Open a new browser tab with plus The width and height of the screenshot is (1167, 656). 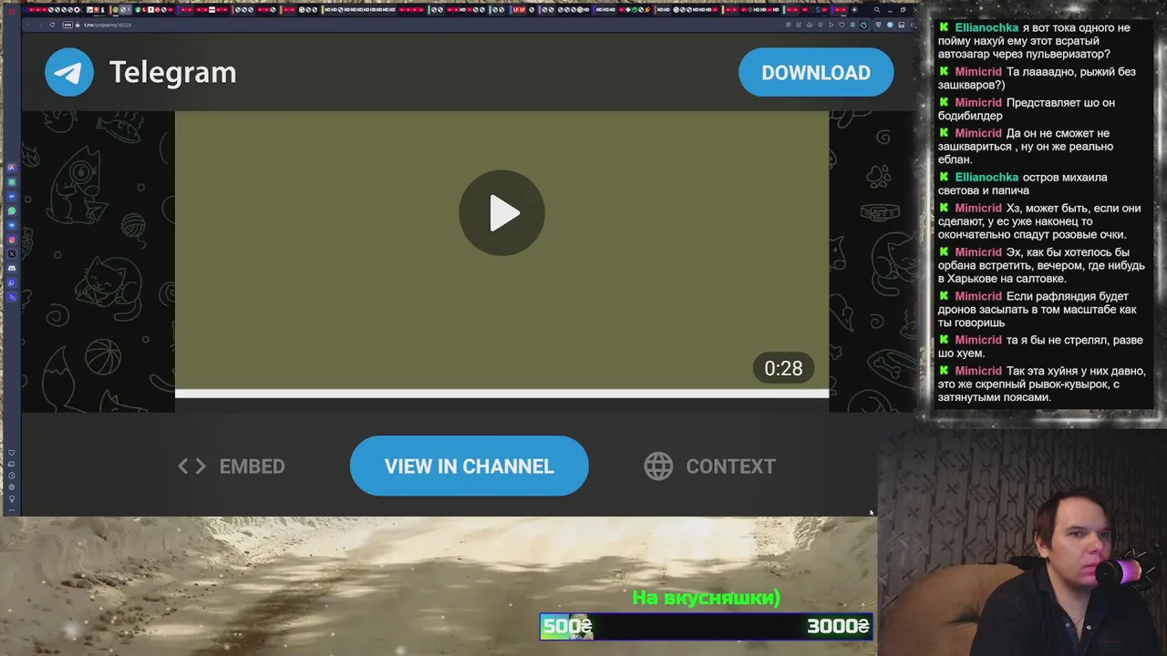854,10
